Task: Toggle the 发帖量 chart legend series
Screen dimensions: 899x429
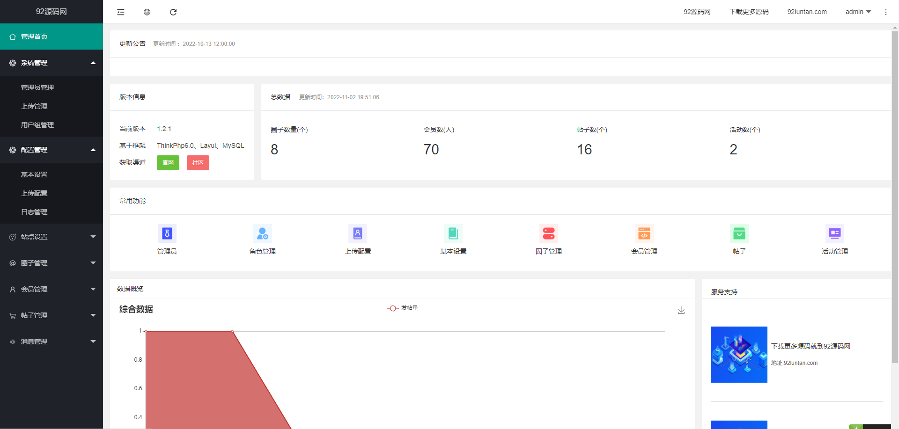Action: pyautogui.click(x=403, y=308)
